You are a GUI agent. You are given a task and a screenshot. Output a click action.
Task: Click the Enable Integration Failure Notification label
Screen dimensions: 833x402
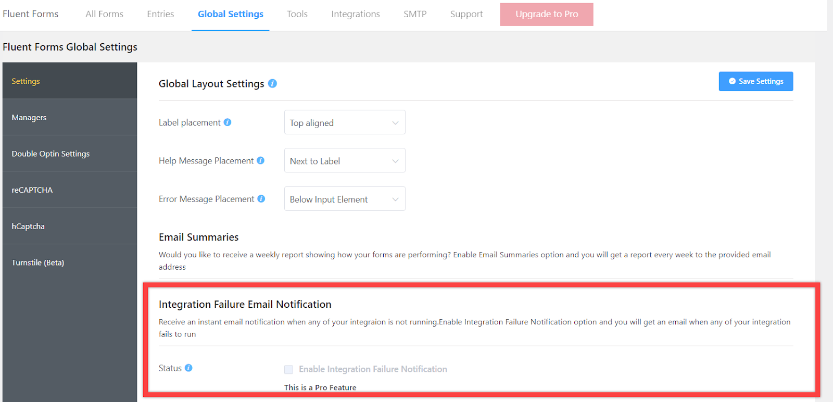pos(373,369)
